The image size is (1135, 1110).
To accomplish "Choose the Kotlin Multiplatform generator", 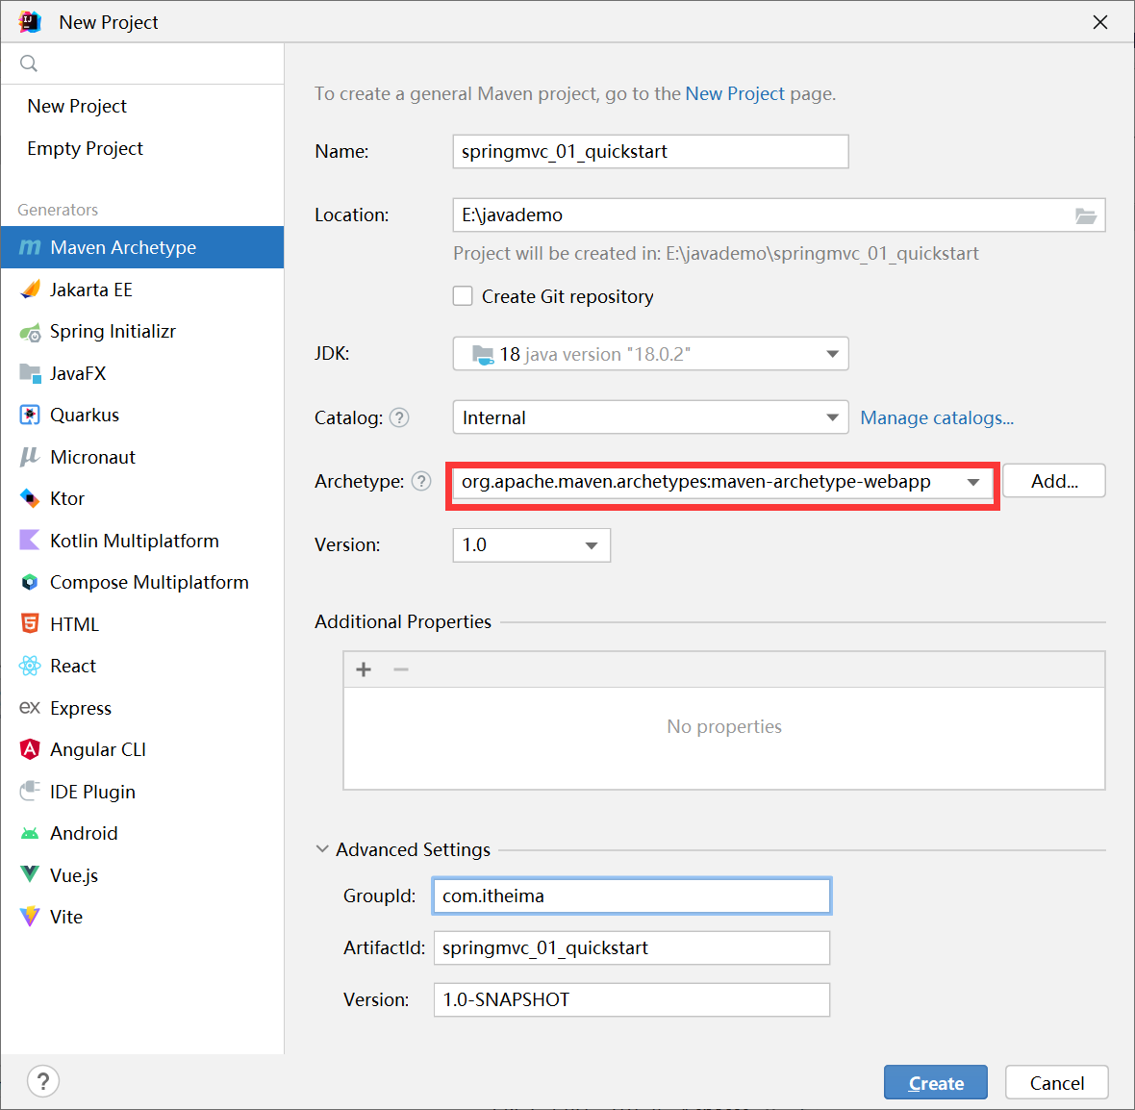I will (x=142, y=541).
